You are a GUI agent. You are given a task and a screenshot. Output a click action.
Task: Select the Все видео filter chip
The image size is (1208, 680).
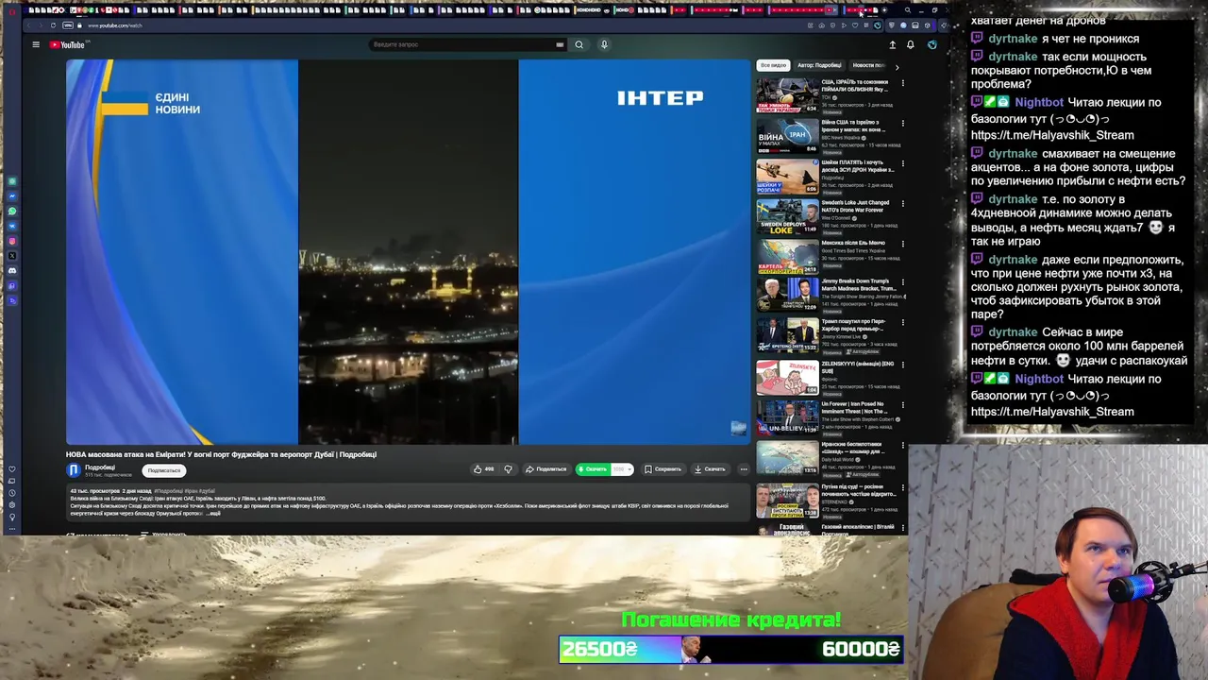[773, 65]
